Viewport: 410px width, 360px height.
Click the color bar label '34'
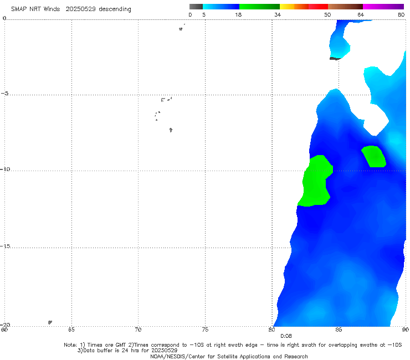tap(278, 15)
